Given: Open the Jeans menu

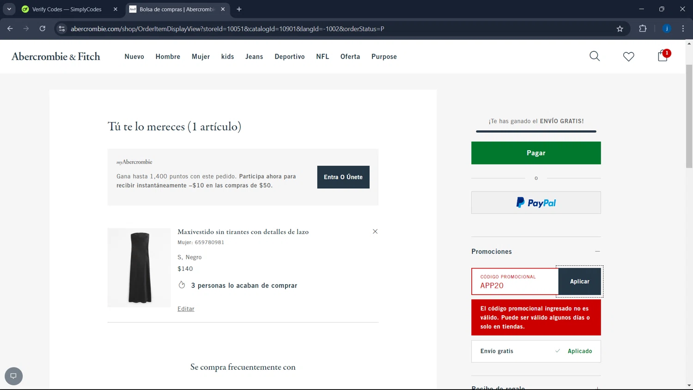Looking at the screenshot, I should [254, 56].
